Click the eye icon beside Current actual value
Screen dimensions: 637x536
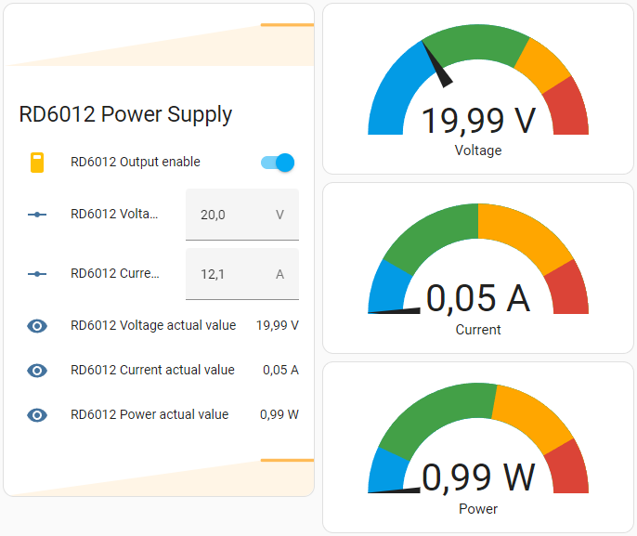click(x=37, y=371)
